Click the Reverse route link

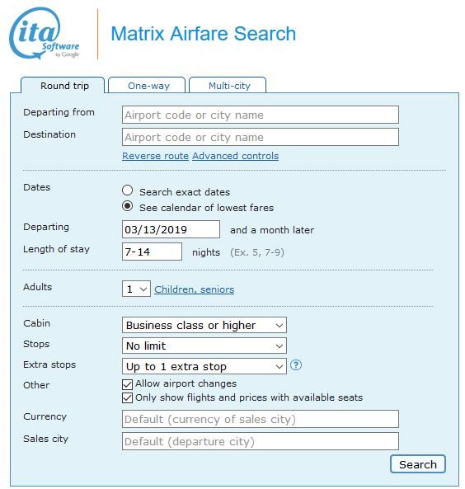click(155, 156)
